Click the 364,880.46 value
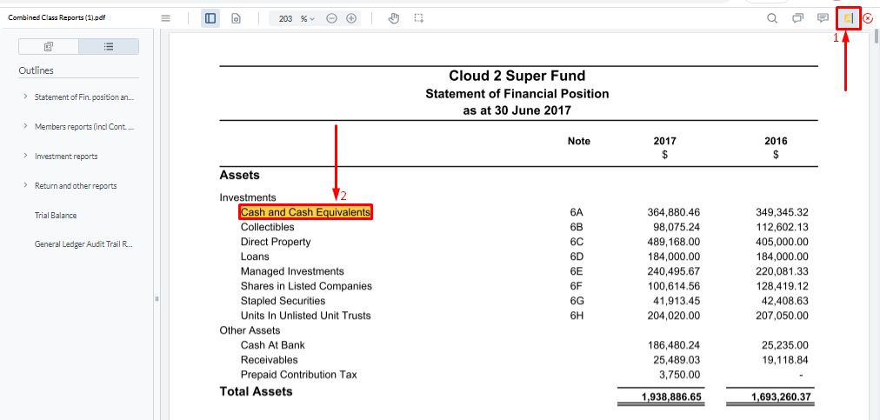 673,212
